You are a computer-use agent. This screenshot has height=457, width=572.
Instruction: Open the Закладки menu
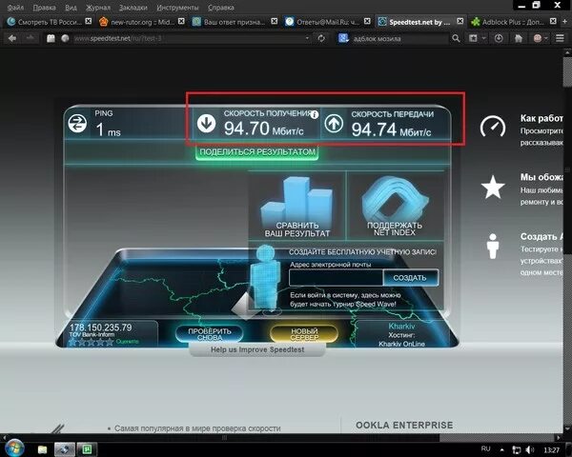[133, 8]
